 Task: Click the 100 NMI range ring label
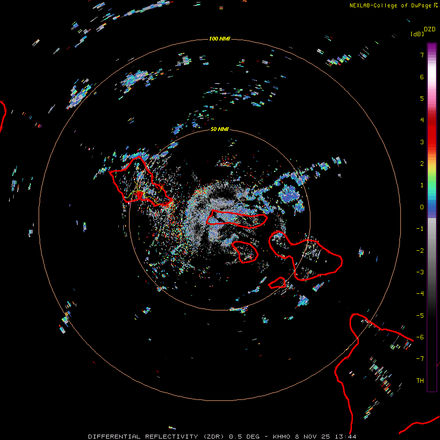220,39
